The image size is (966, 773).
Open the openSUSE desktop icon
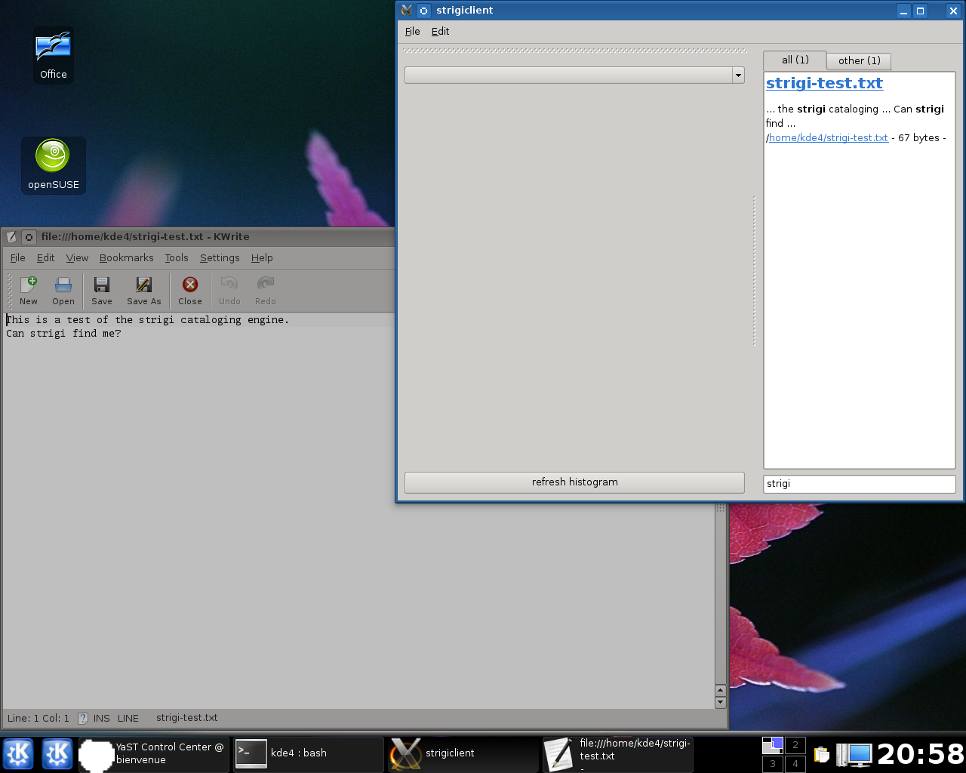[x=53, y=165]
